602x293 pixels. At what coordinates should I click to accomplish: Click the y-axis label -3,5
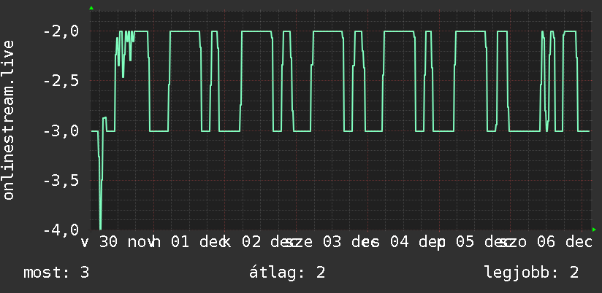click(61, 181)
